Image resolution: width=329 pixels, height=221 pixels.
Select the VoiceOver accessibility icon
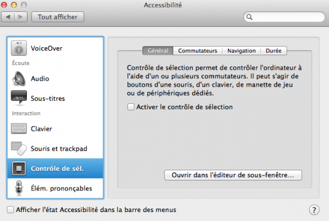tap(19, 48)
